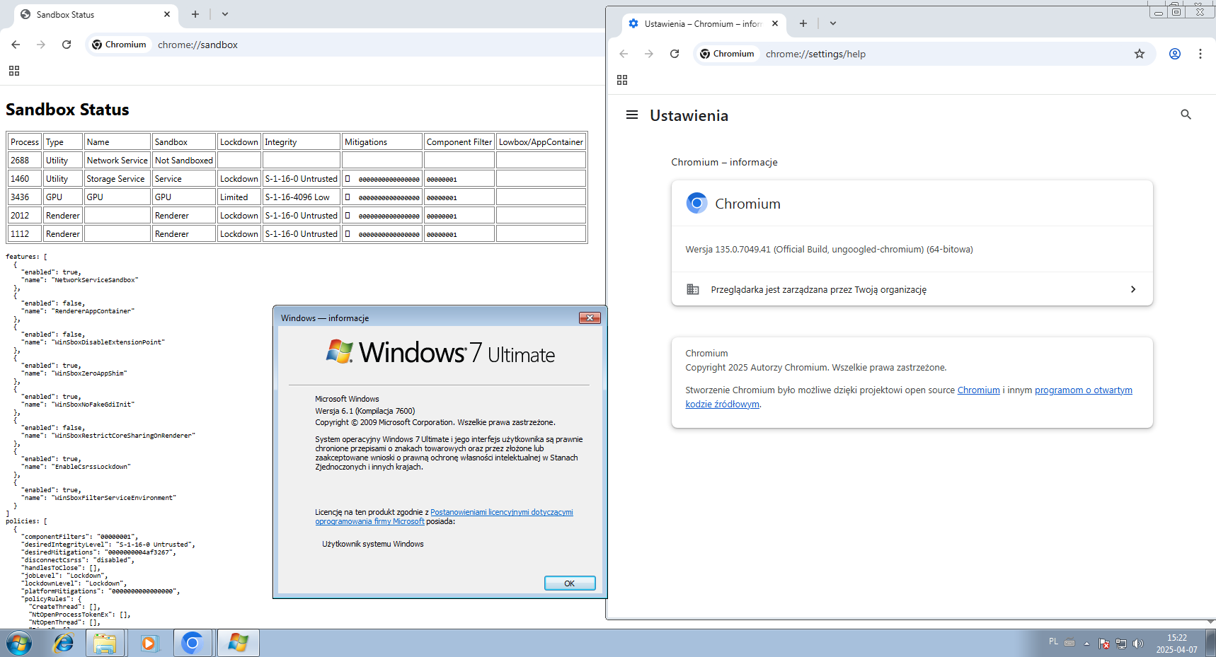Select the Wersja 135.0.7049.41 version text
1216x657 pixels.
click(829, 250)
